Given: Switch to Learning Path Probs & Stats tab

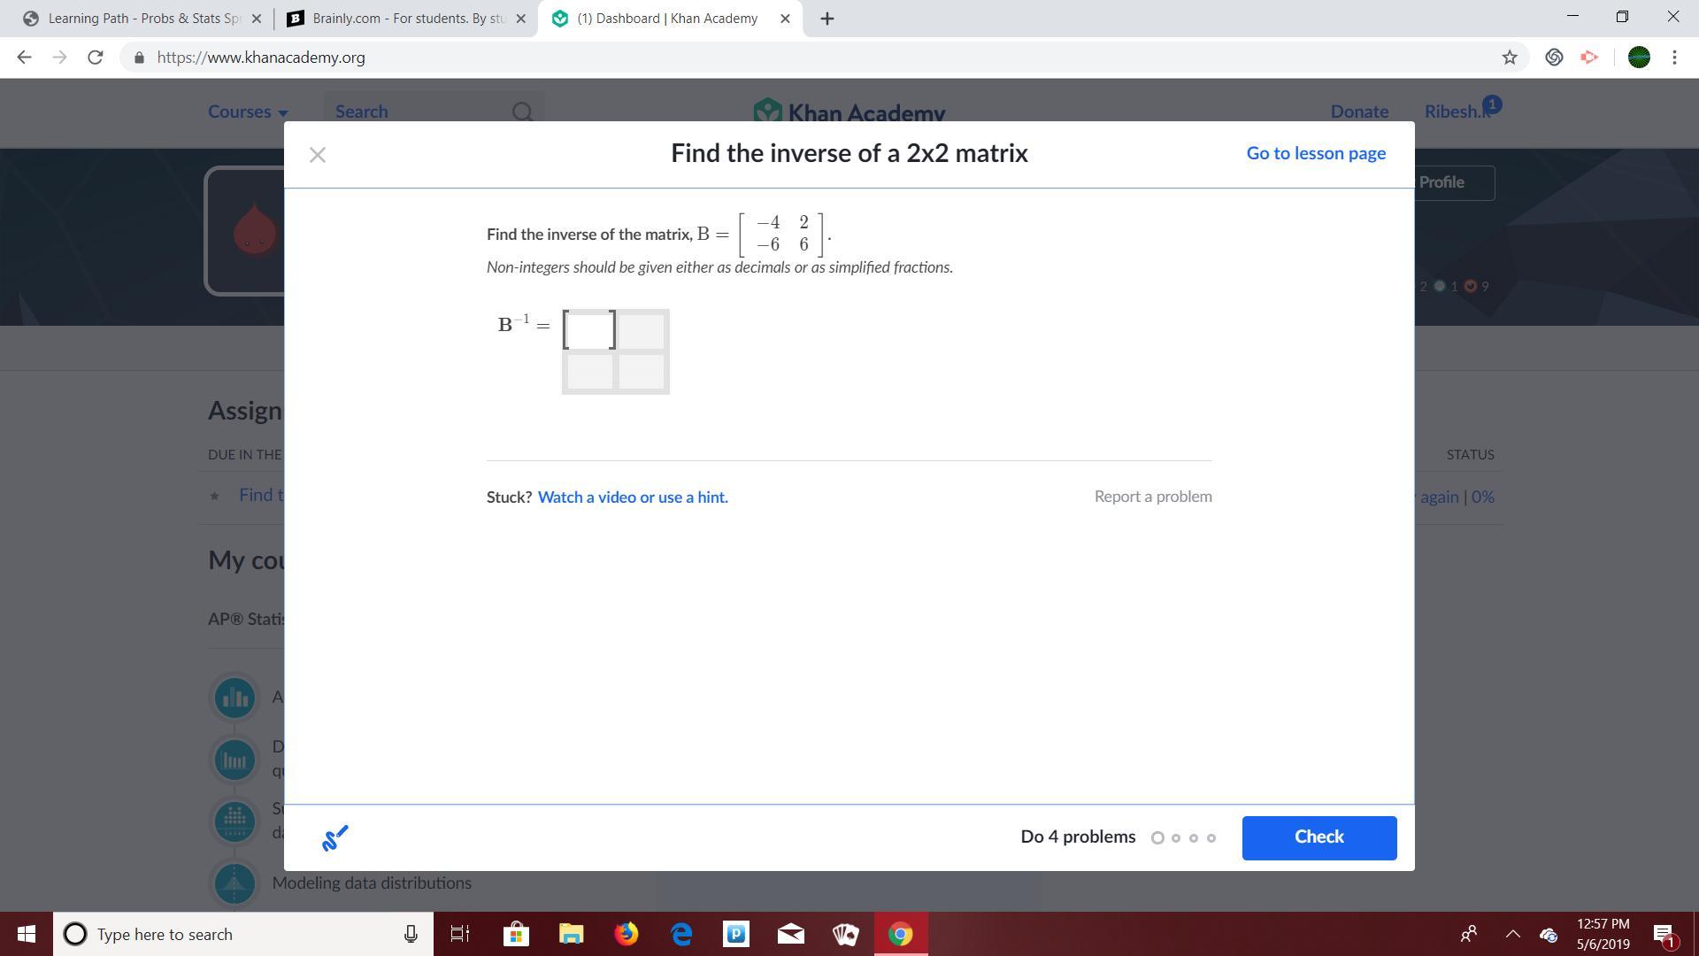Looking at the screenshot, I should pyautogui.click(x=142, y=19).
